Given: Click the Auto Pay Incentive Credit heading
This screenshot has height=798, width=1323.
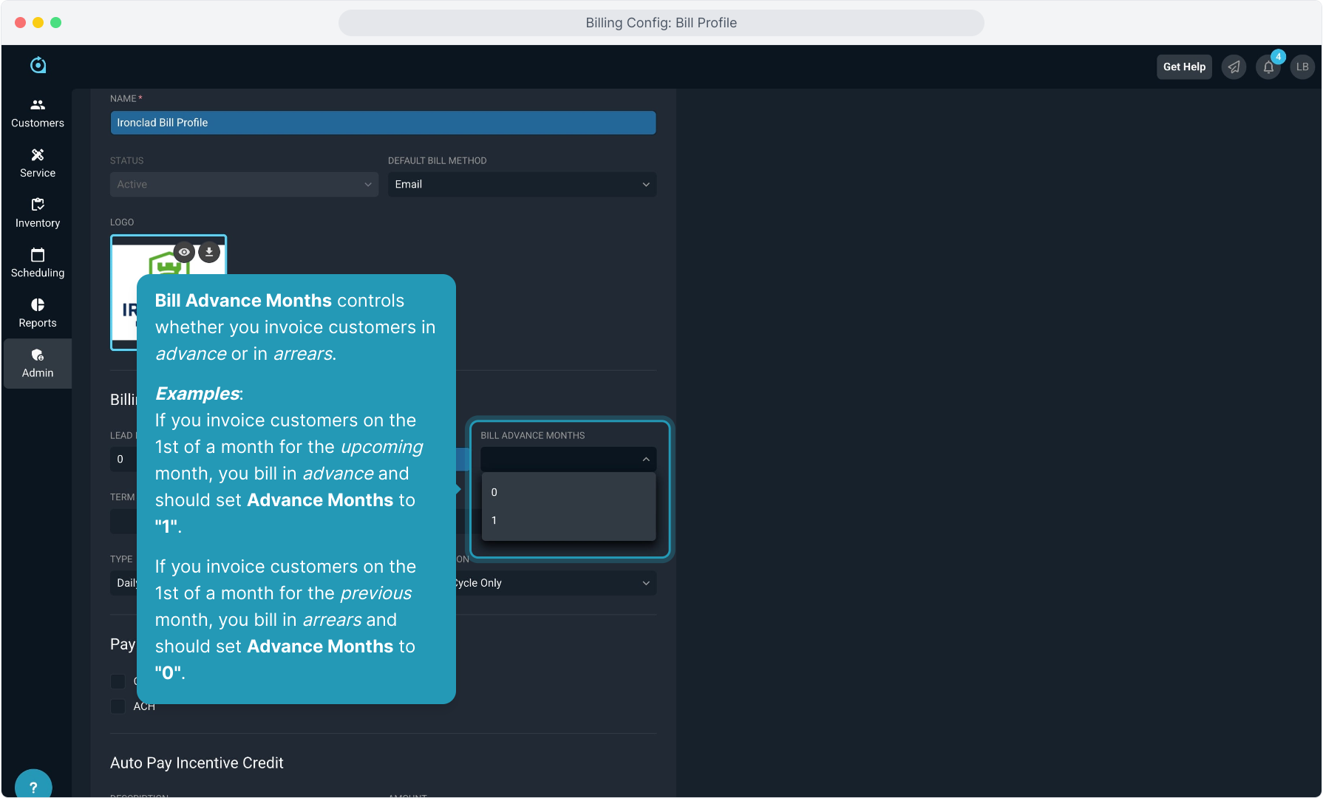Looking at the screenshot, I should tap(197, 763).
